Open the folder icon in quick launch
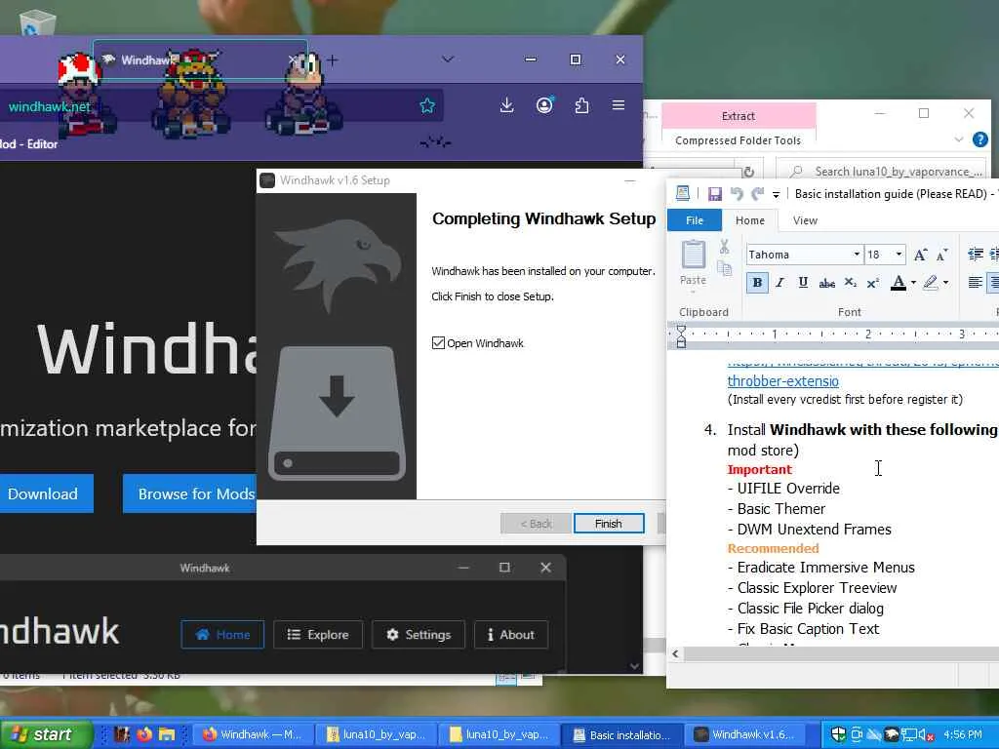This screenshot has height=749, width=999. [x=167, y=734]
